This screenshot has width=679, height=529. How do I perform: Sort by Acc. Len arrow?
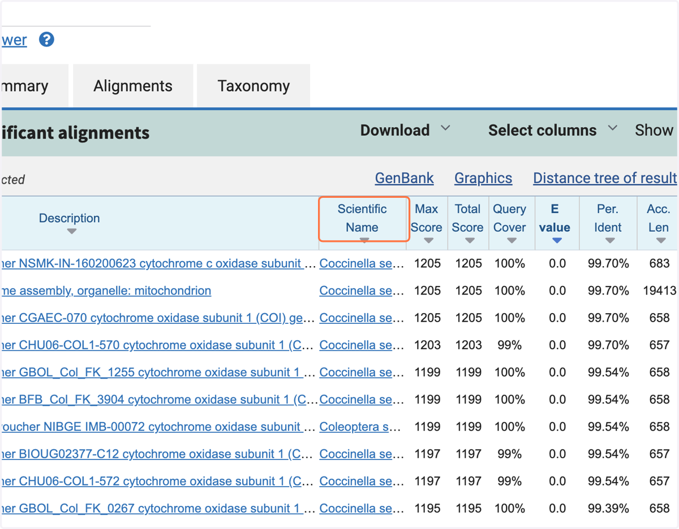click(x=661, y=240)
